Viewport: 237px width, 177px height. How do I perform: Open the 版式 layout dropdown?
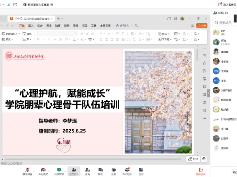[7, 39]
